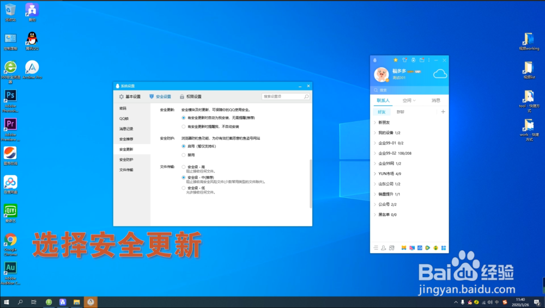Click the settings search magnifier icon
This screenshot has height=308, width=545.
pos(306,96)
